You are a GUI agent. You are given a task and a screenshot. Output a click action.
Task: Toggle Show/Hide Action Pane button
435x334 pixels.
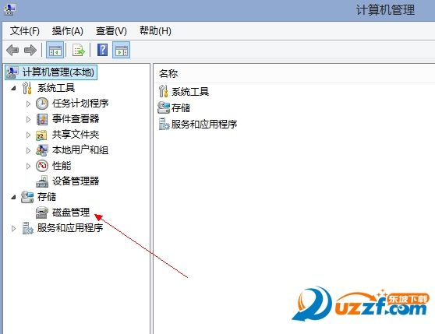pos(122,50)
